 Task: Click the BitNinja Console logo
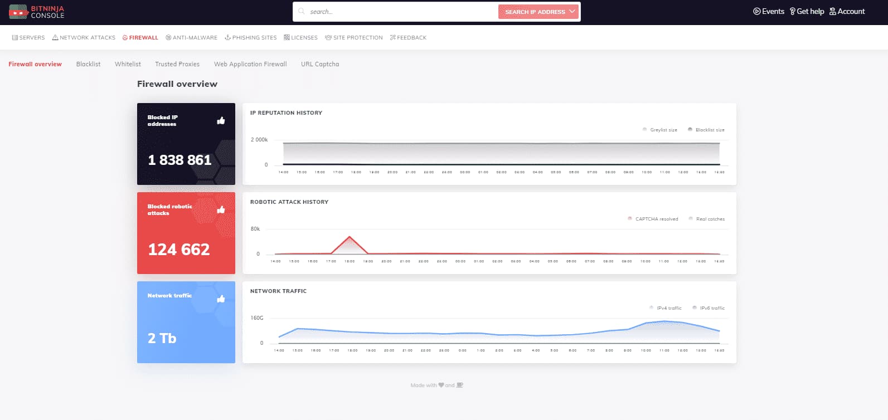[37, 12]
